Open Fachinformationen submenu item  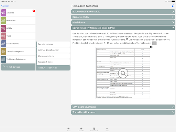(x=53, y=44)
